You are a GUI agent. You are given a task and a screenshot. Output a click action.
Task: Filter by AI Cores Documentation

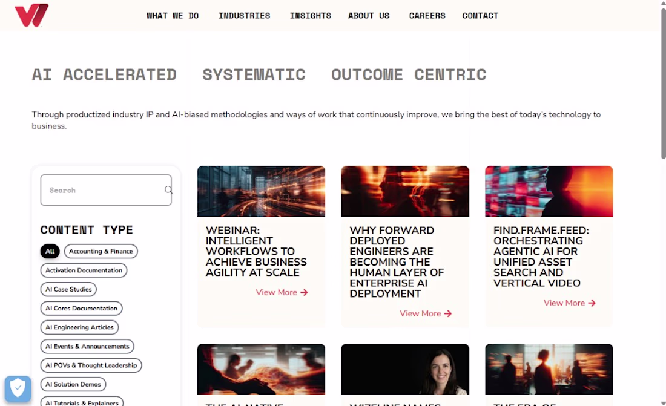[x=81, y=309]
